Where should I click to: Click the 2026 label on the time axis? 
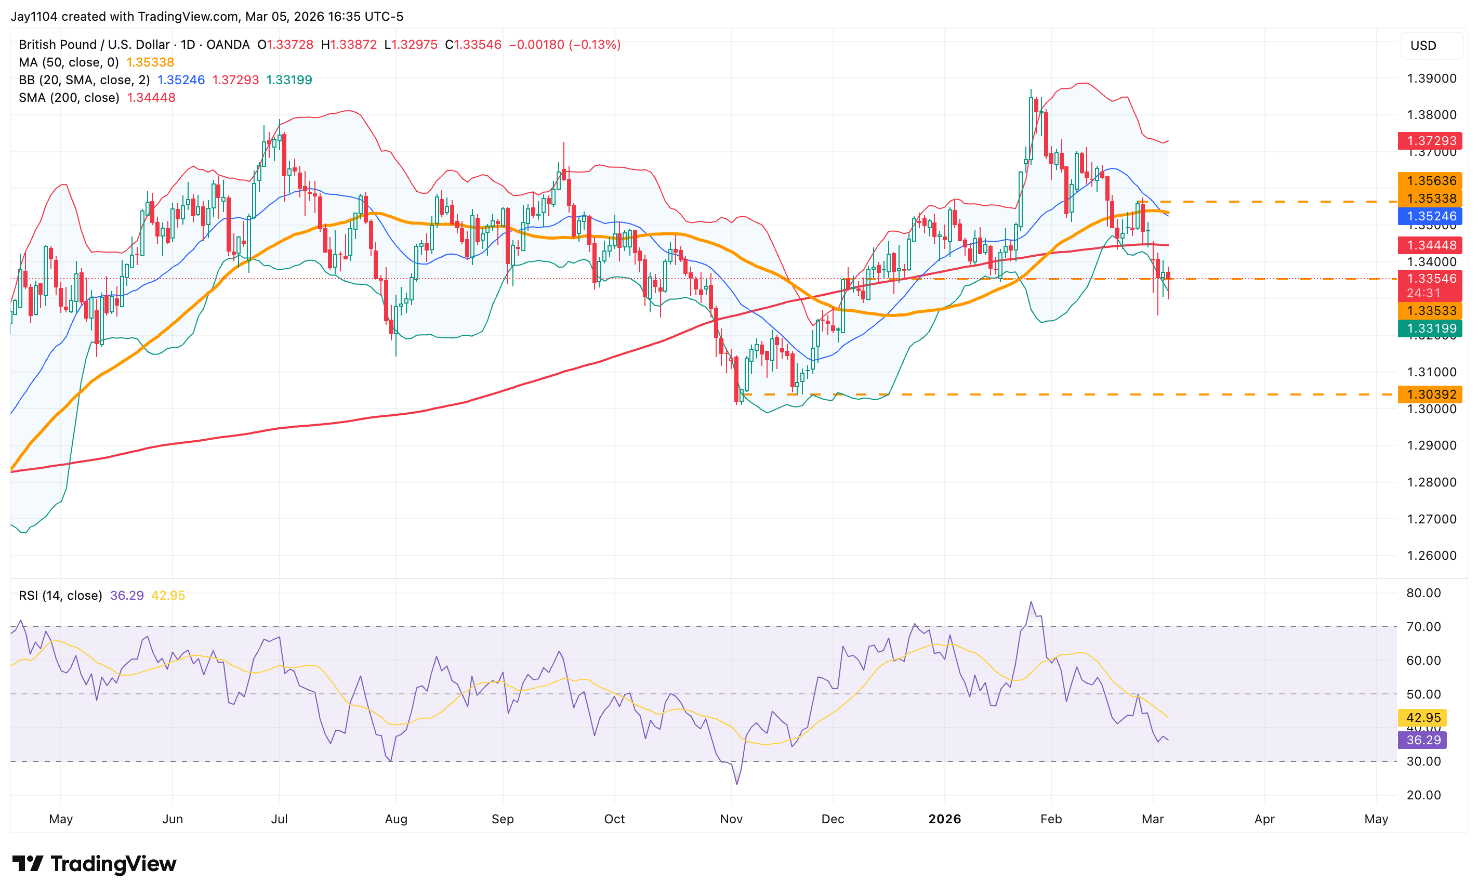coord(946,818)
